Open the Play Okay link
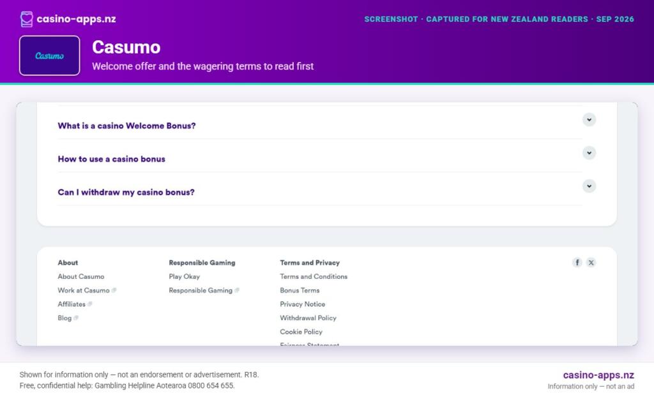This screenshot has height=398, width=654. (x=185, y=276)
